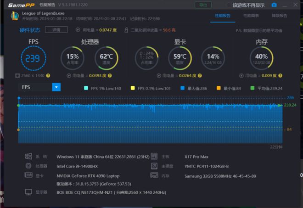
Task: Select the GPU 59°C temperature gauge
Action: pos(180,58)
